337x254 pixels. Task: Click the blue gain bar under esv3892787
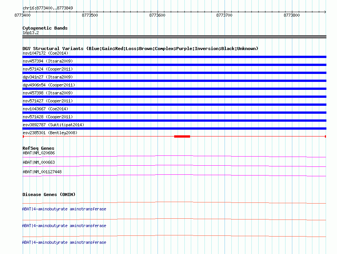(x=174, y=129)
